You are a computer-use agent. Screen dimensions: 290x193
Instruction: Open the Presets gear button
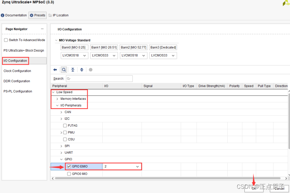[38, 15]
